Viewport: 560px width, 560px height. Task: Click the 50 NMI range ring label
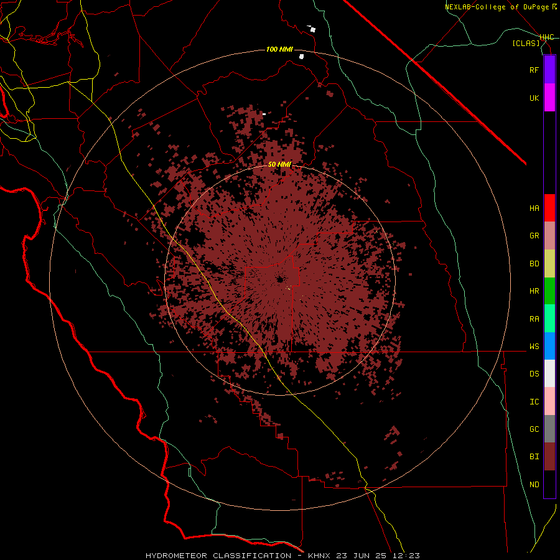click(279, 164)
